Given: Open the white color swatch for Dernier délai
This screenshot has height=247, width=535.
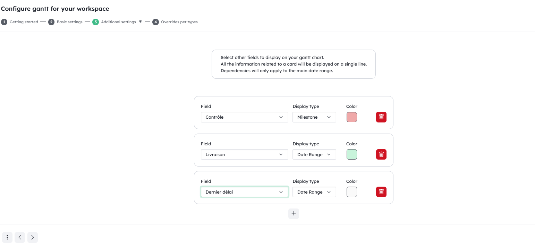Looking at the screenshot, I should point(351,192).
